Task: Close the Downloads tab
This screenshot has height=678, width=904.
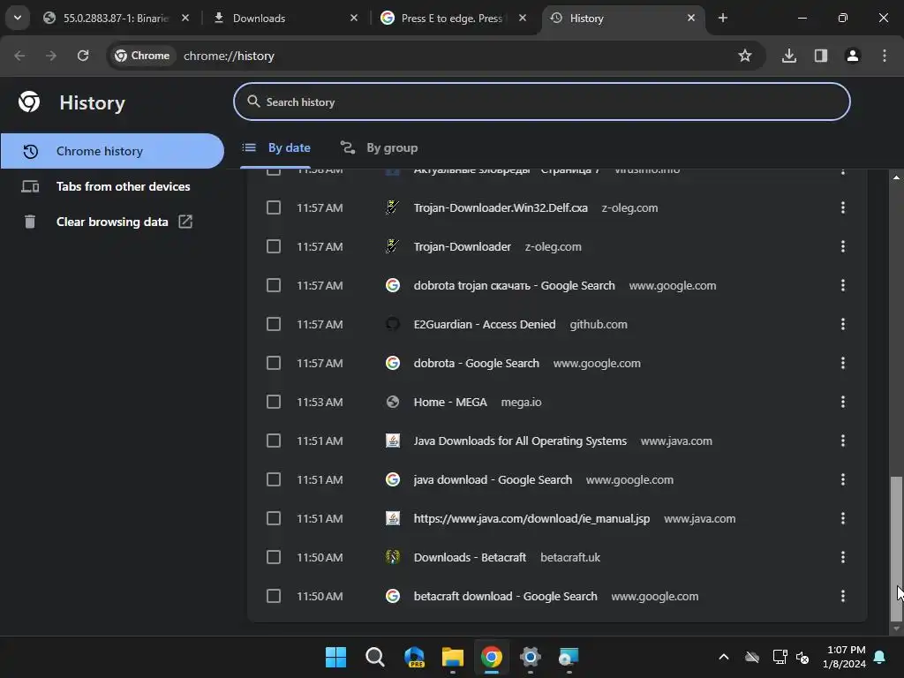Action: click(x=354, y=18)
